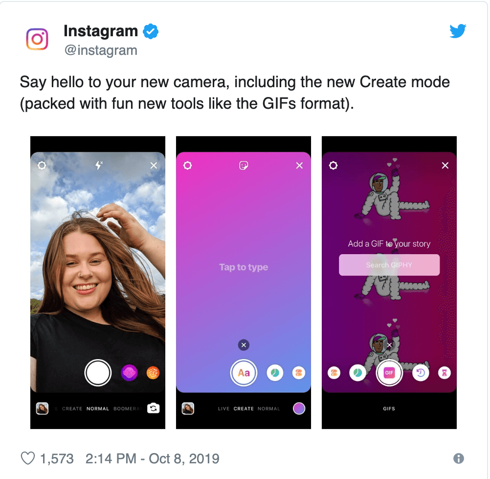
Task: Click the Instagram profile logo avatar
Action: click(37, 39)
